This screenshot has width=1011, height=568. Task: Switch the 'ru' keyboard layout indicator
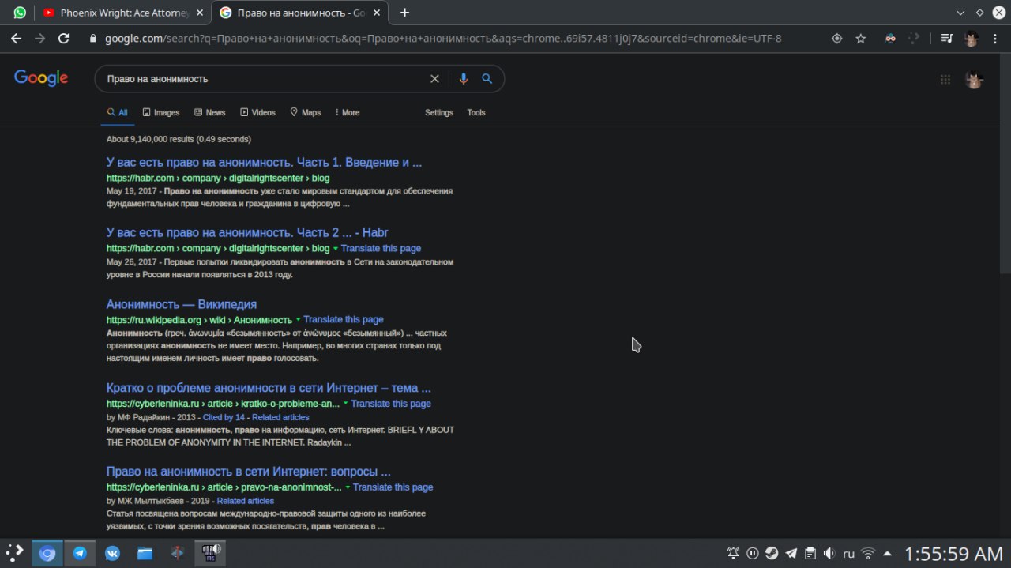849,554
